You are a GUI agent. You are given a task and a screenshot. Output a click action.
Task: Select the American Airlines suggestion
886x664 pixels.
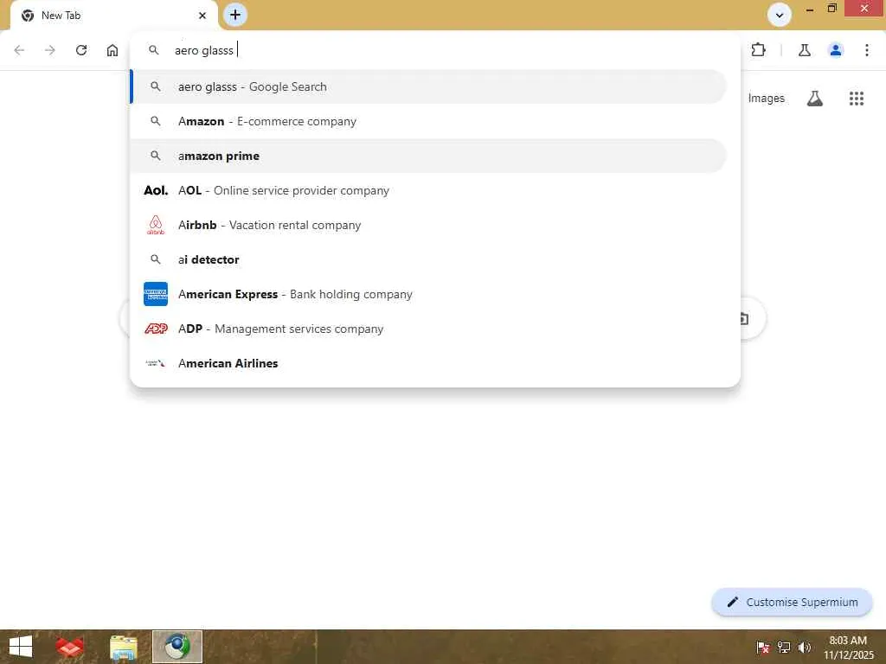[428, 363]
